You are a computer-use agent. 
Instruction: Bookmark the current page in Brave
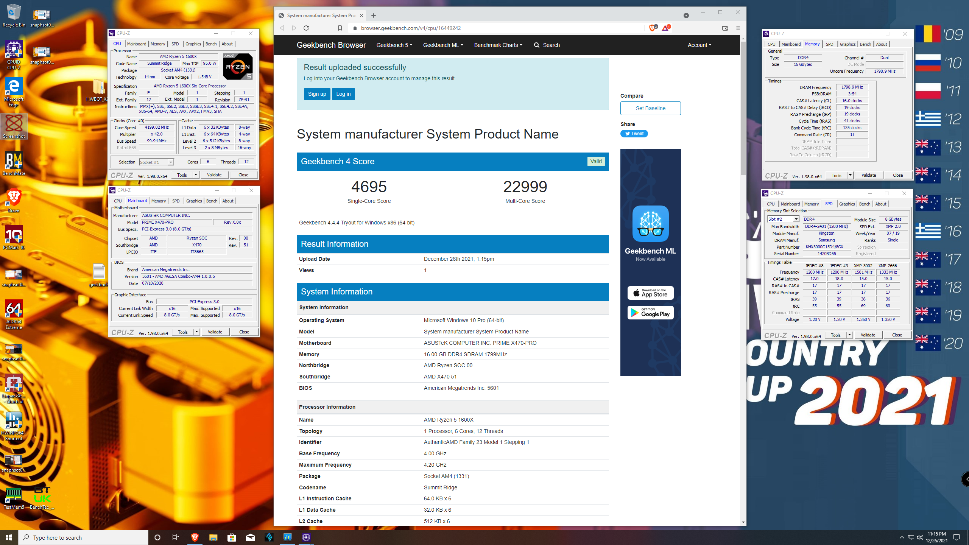[340, 28]
